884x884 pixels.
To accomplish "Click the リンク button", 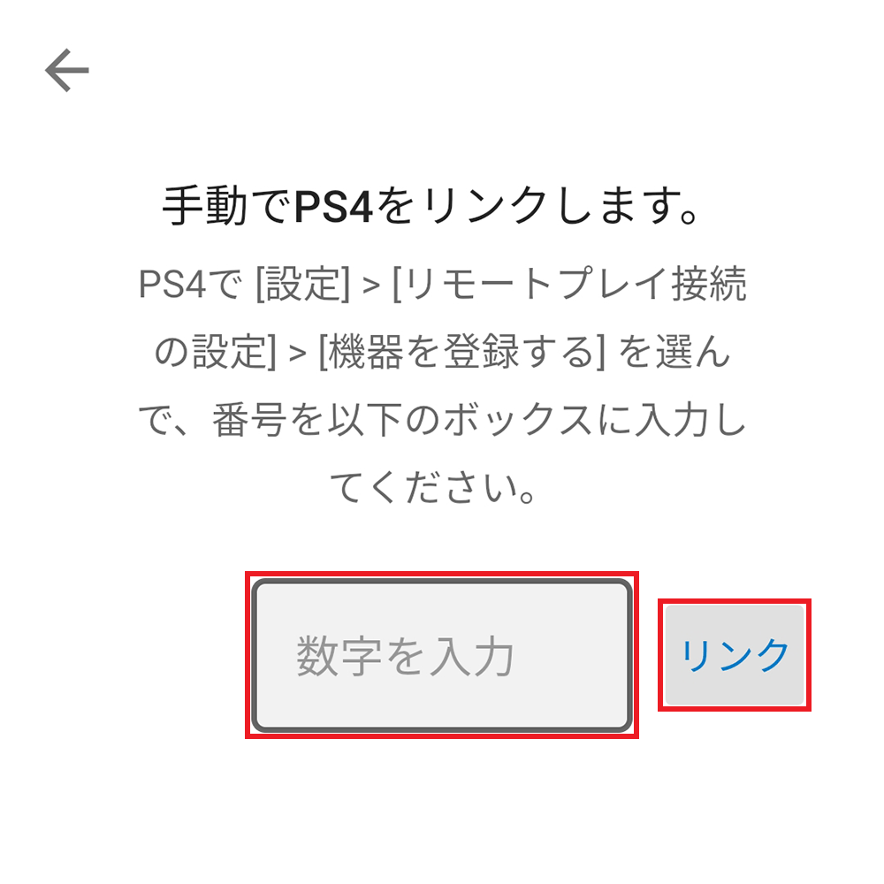I will (x=734, y=654).
